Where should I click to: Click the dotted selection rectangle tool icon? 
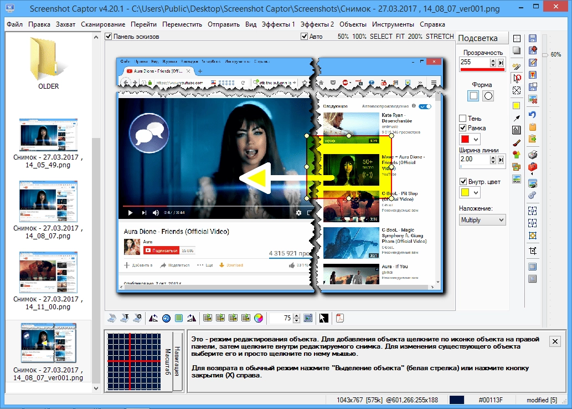pyautogui.click(x=517, y=38)
